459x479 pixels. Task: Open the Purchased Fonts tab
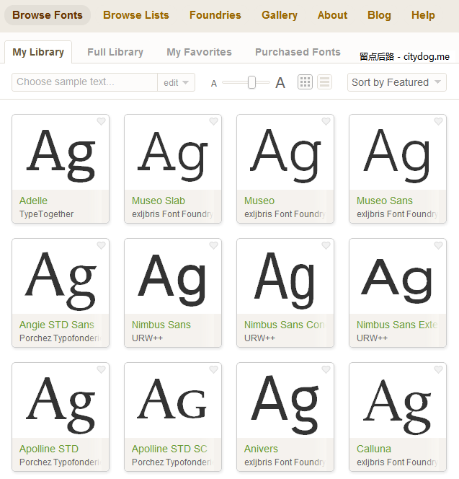[298, 52]
